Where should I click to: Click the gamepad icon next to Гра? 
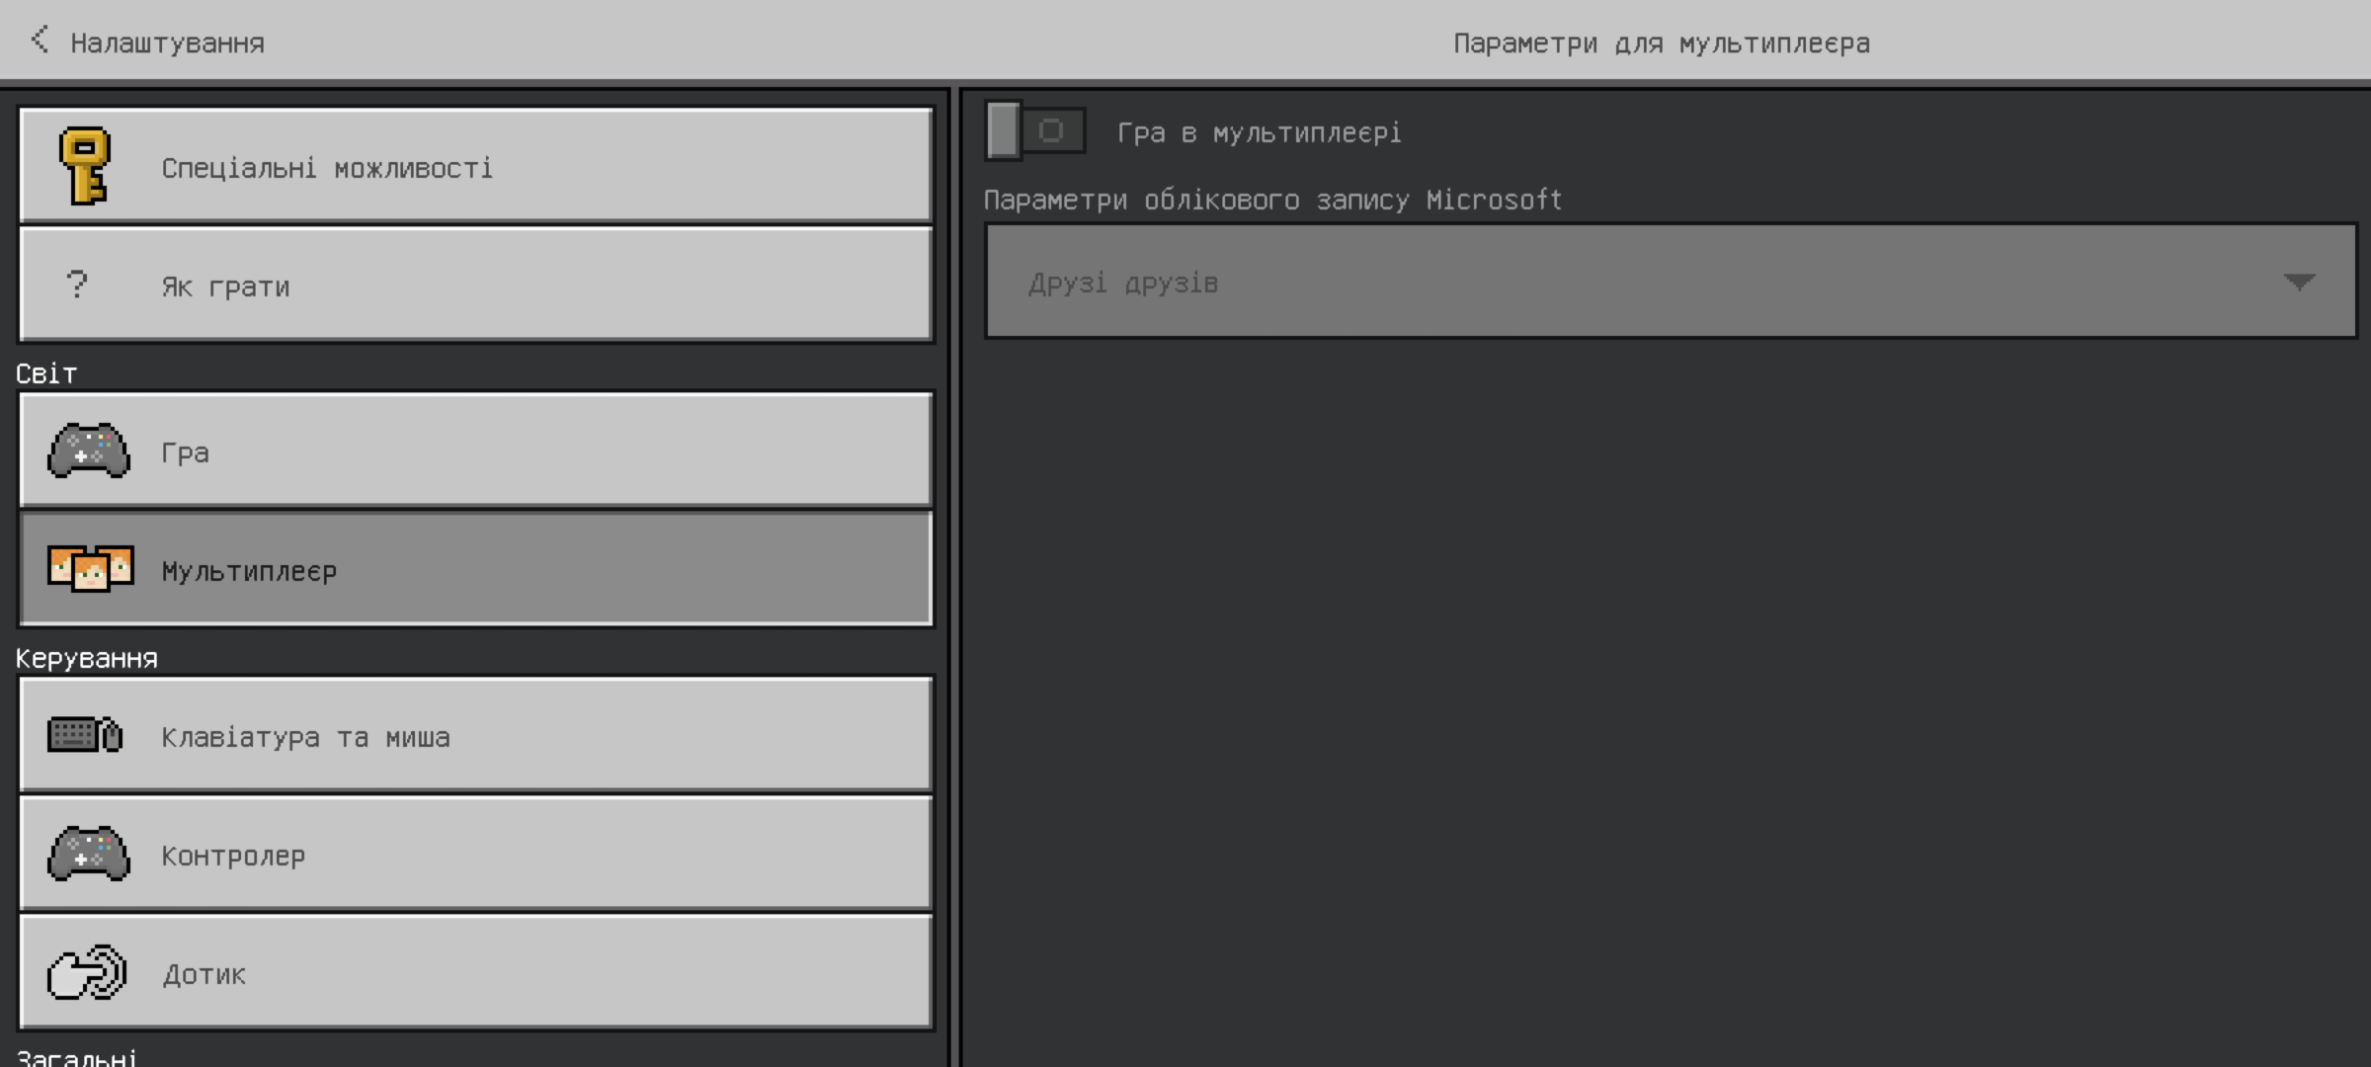89,451
